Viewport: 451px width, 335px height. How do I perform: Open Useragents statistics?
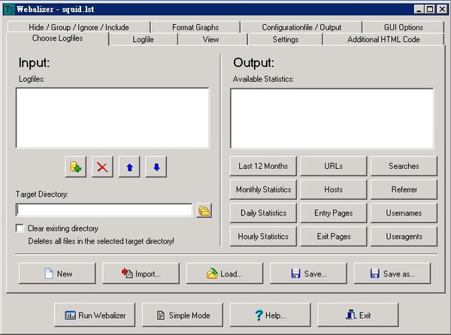[x=404, y=237]
